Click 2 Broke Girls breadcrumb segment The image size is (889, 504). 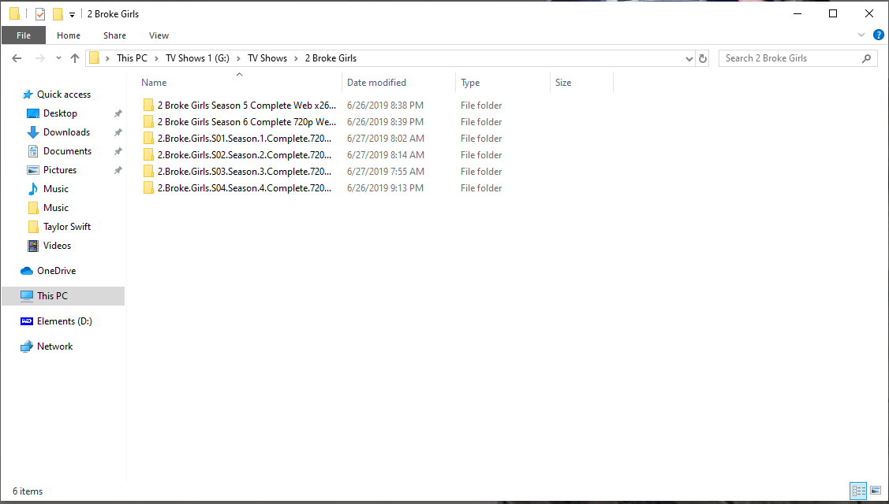point(331,58)
